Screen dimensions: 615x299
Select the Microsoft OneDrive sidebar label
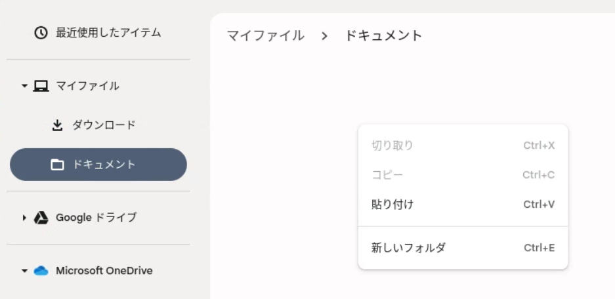[x=104, y=271]
